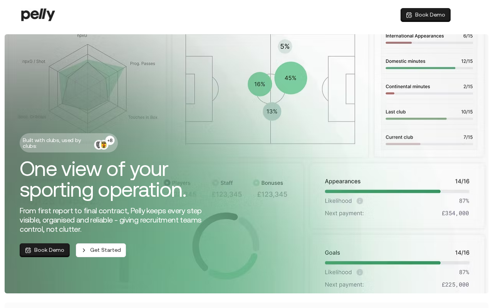The width and height of the screenshot is (493, 308).
Task: Click the "Current club" label
Action: [399, 137]
